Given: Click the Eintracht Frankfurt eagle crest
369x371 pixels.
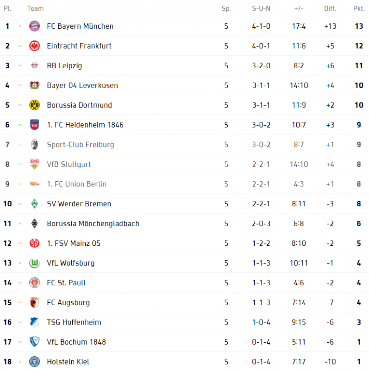Looking at the screenshot, I should point(34,46).
